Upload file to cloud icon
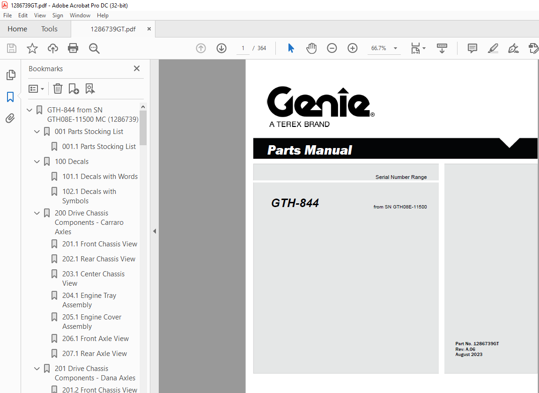Image resolution: width=539 pixels, height=393 pixels. [52, 48]
